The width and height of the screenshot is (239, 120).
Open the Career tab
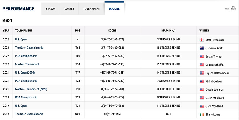69,9
